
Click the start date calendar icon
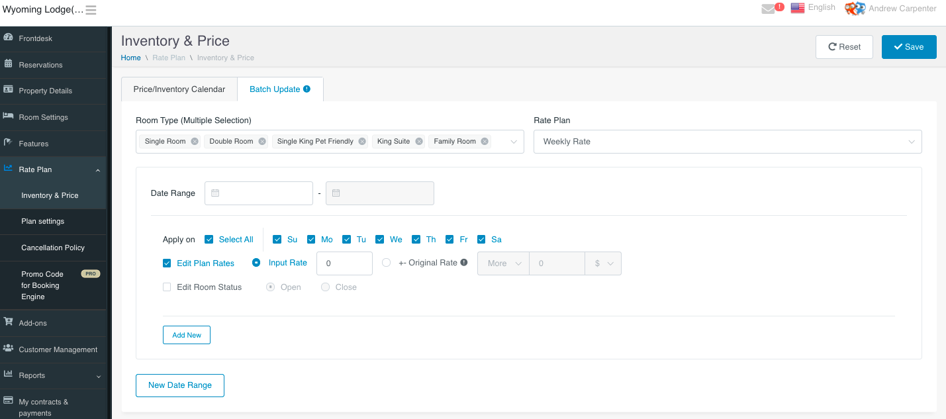click(x=215, y=193)
